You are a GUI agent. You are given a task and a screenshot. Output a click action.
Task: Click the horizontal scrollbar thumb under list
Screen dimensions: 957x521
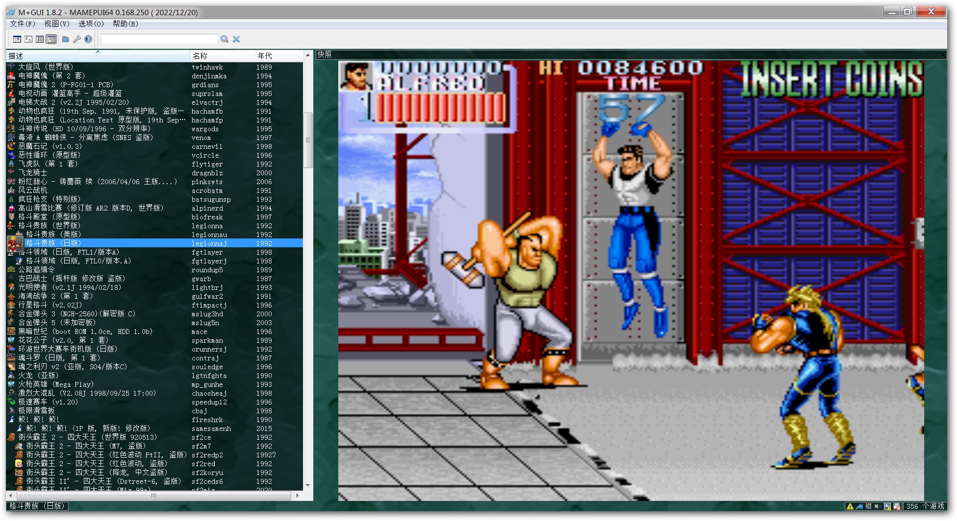click(153, 496)
